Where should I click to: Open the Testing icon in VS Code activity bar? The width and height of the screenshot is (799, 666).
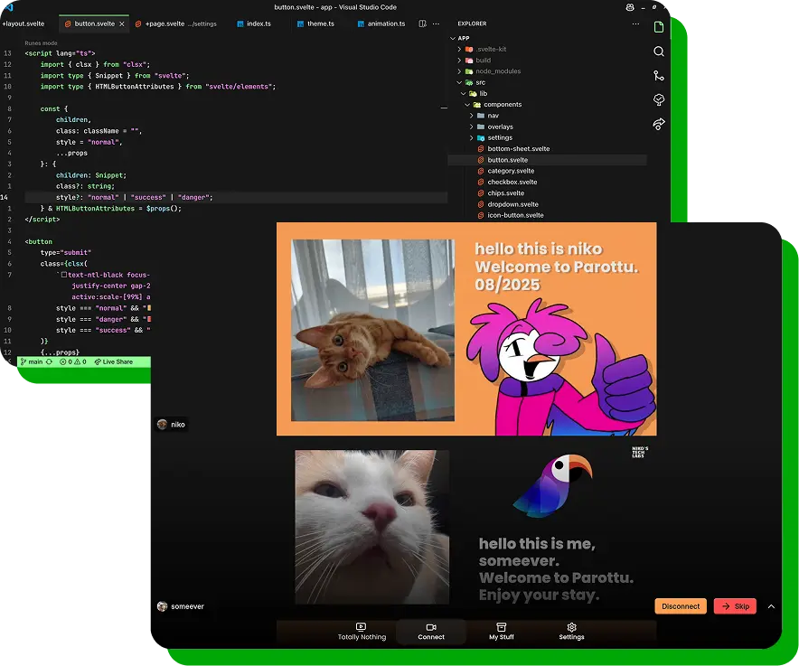click(658, 100)
